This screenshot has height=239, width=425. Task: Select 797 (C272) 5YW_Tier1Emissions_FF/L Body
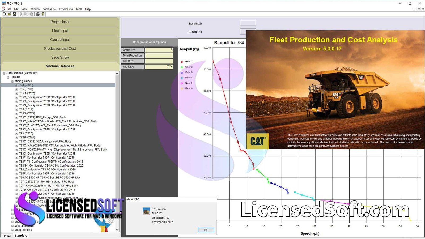click(x=47, y=182)
